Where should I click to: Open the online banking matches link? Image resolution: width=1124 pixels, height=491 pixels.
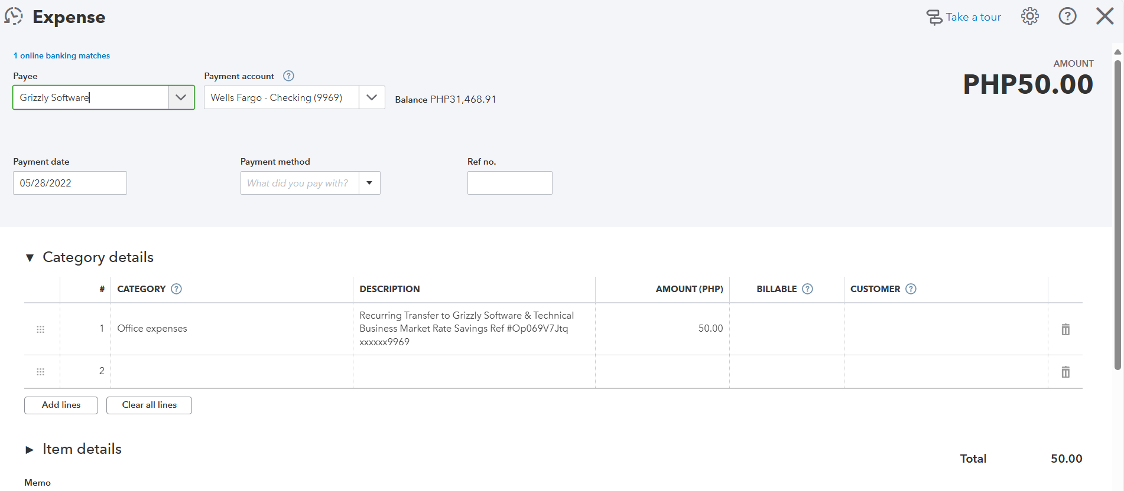click(x=61, y=55)
